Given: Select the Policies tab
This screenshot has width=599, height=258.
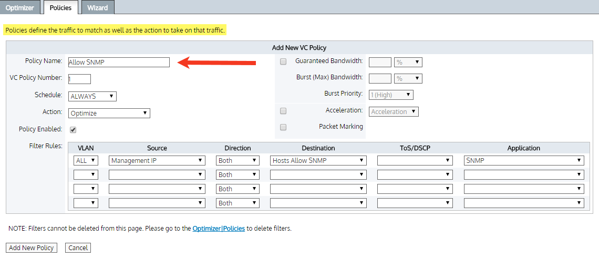Looking at the screenshot, I should coord(60,8).
